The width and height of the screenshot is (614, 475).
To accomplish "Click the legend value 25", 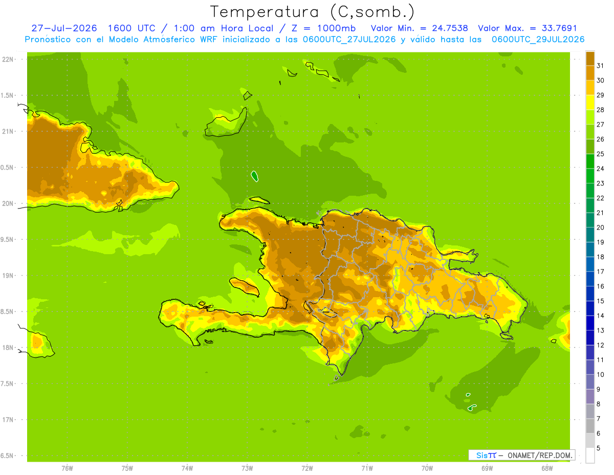I will coord(600,154).
